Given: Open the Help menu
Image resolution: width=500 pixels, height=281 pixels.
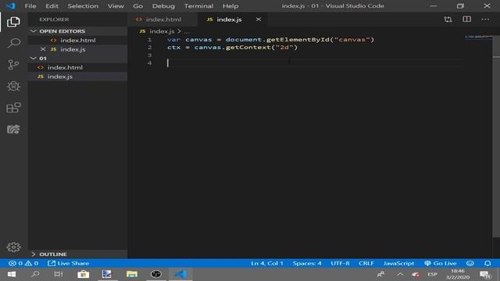Looking at the screenshot, I should click(x=230, y=6).
